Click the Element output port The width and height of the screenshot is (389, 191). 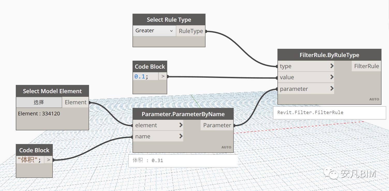[76, 102]
